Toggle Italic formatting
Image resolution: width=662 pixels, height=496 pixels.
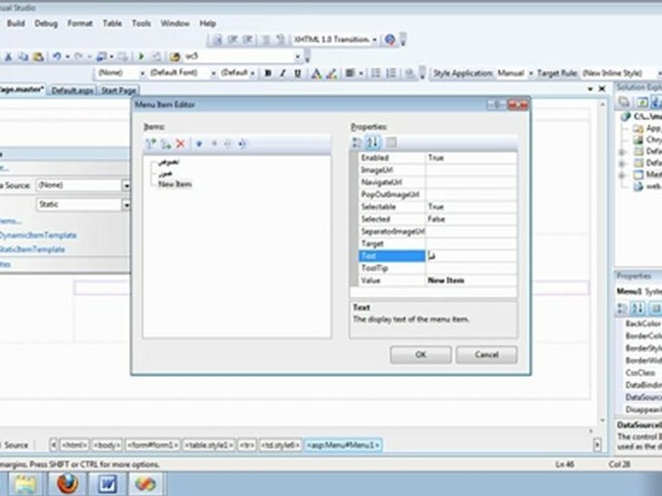pos(283,74)
